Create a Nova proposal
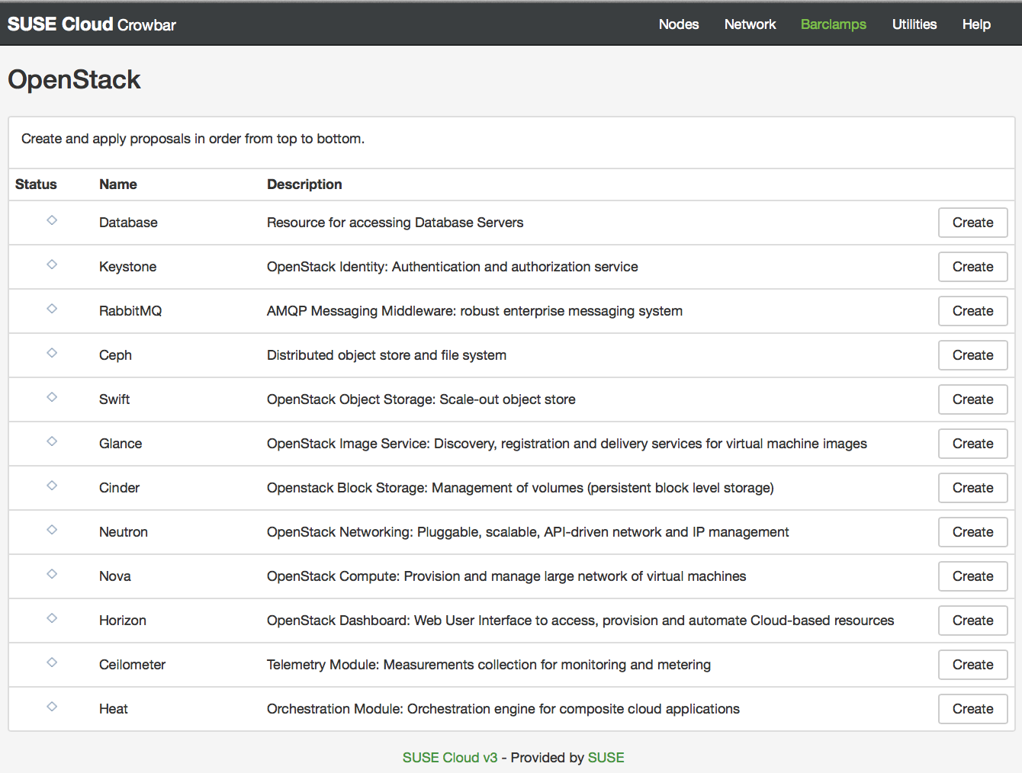This screenshot has height=773, width=1022. [x=972, y=576]
